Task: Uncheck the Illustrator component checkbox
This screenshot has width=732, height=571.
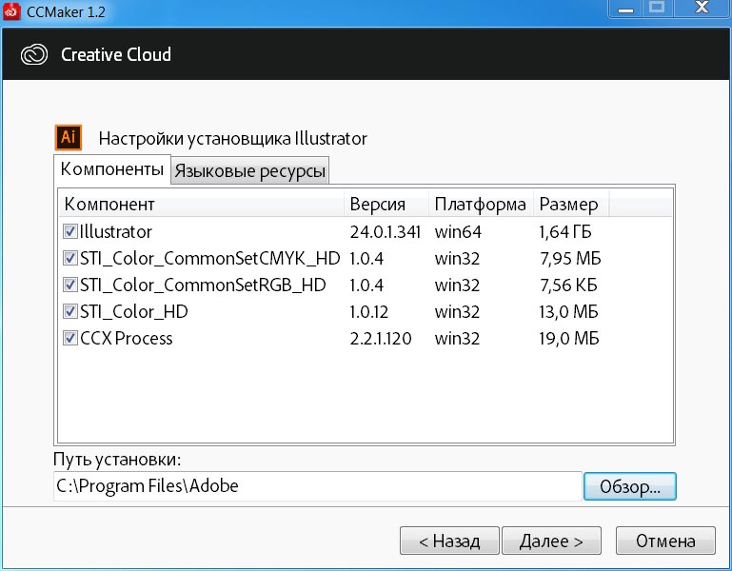Action: [x=70, y=231]
